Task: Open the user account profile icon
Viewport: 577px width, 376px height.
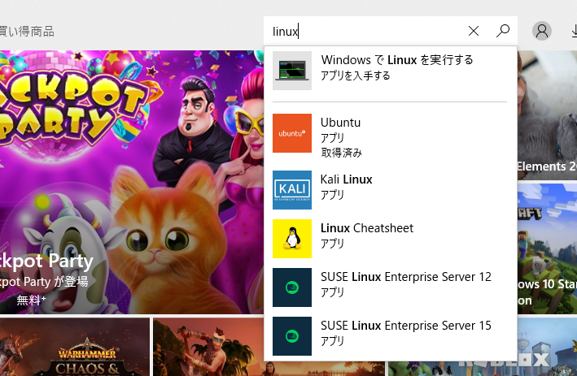Action: point(542,31)
